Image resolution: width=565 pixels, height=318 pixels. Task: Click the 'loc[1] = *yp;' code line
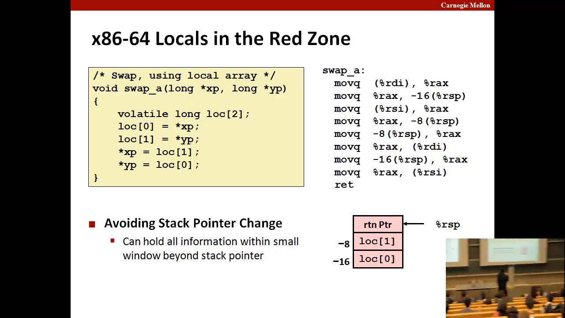tap(158, 140)
